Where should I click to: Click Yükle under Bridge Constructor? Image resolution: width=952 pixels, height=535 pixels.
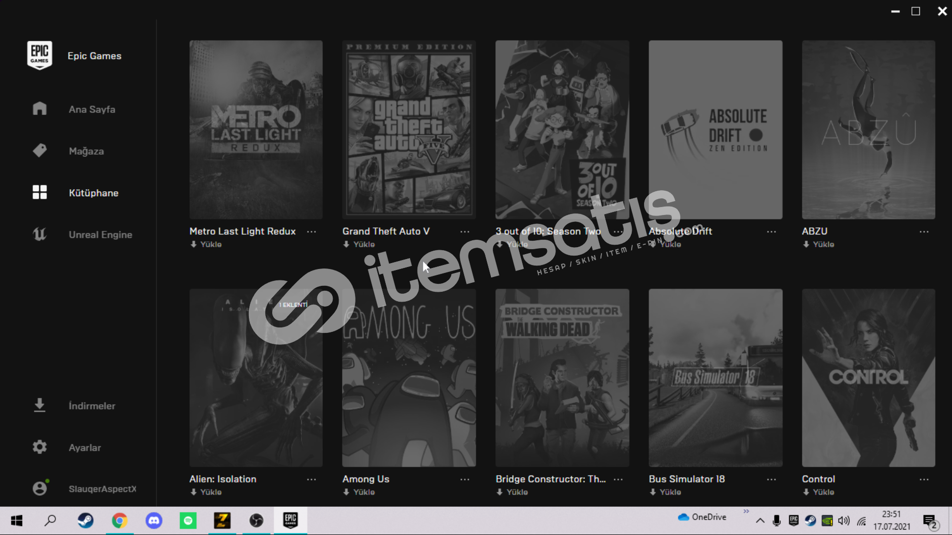(512, 492)
